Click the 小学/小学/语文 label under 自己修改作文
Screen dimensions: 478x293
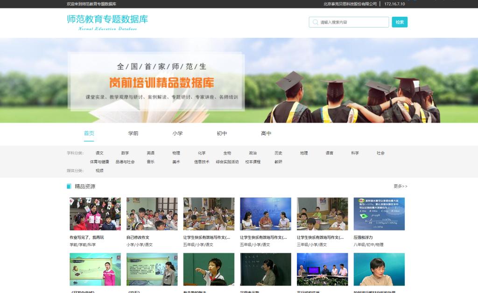[140, 245]
